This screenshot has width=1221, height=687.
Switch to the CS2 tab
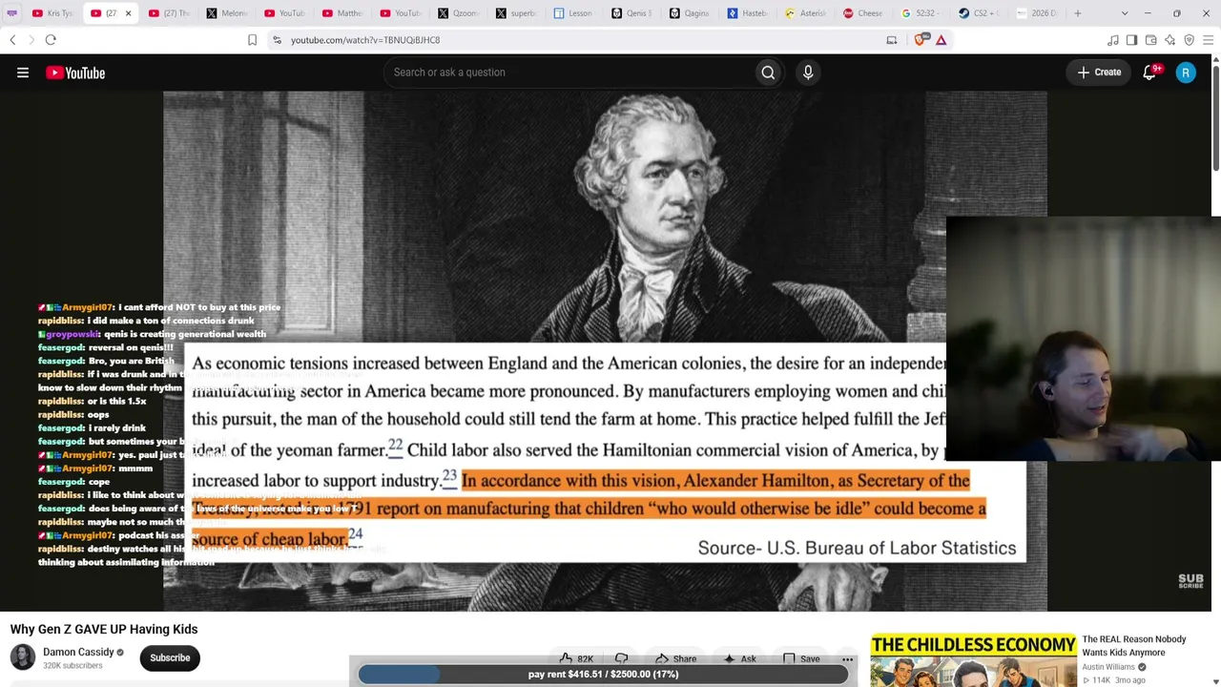(978, 13)
